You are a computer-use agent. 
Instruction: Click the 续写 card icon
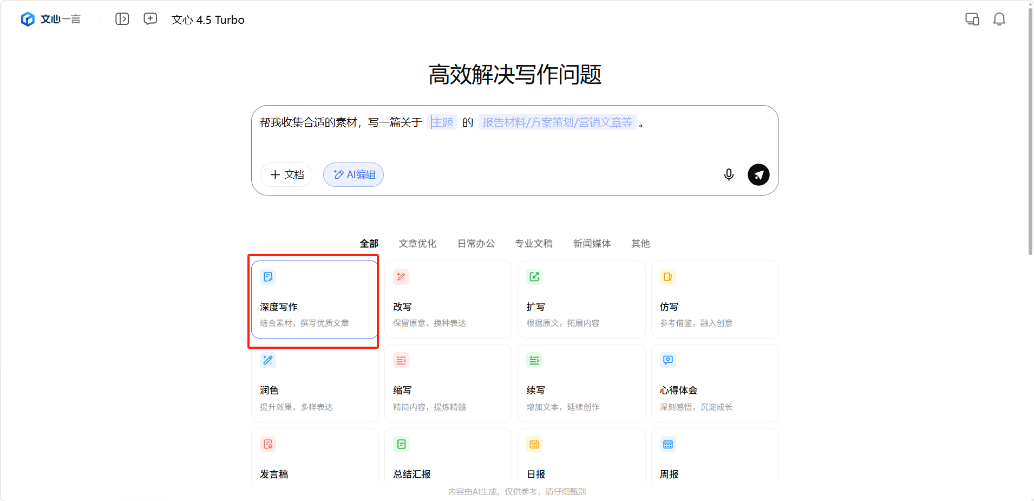click(534, 360)
